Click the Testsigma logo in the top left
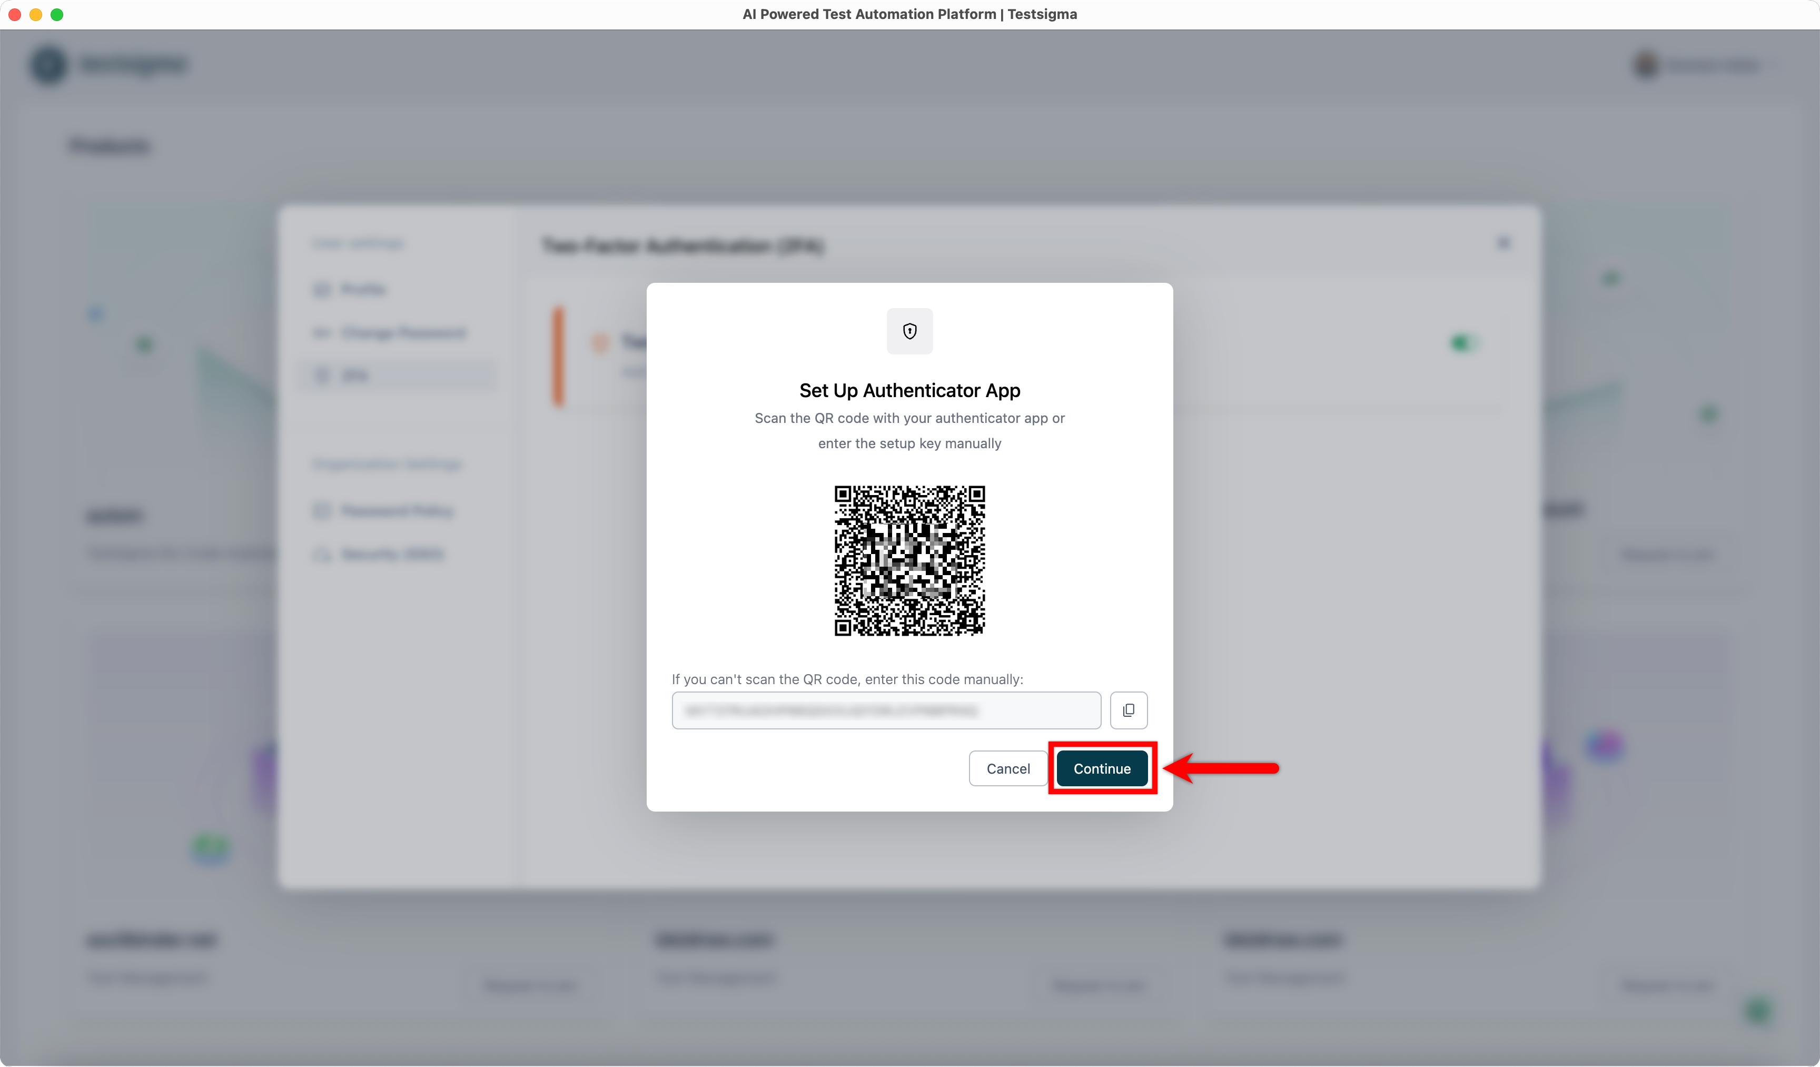1820x1067 pixels. coord(110,65)
